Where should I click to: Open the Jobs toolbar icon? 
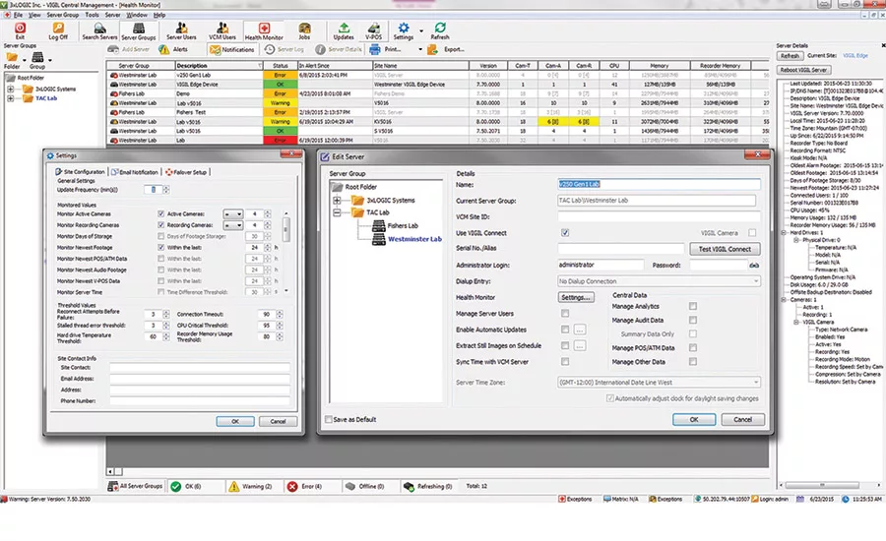[x=304, y=28]
